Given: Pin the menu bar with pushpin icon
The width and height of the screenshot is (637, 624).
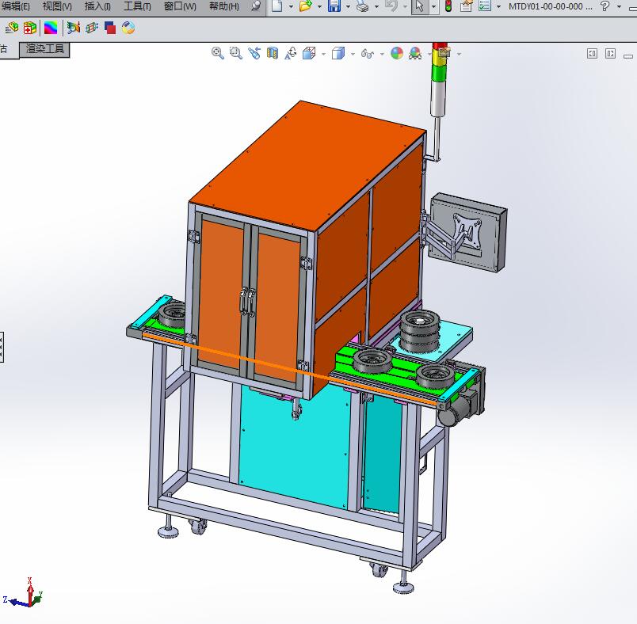Looking at the screenshot, I should [x=256, y=6].
